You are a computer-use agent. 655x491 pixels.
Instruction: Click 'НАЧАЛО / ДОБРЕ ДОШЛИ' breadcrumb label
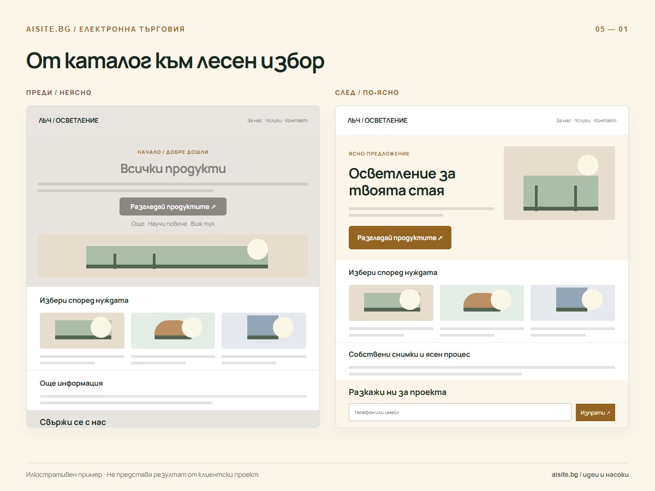coord(173,152)
